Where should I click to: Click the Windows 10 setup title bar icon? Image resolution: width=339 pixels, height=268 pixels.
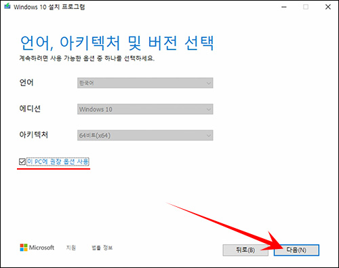pos(7,6)
